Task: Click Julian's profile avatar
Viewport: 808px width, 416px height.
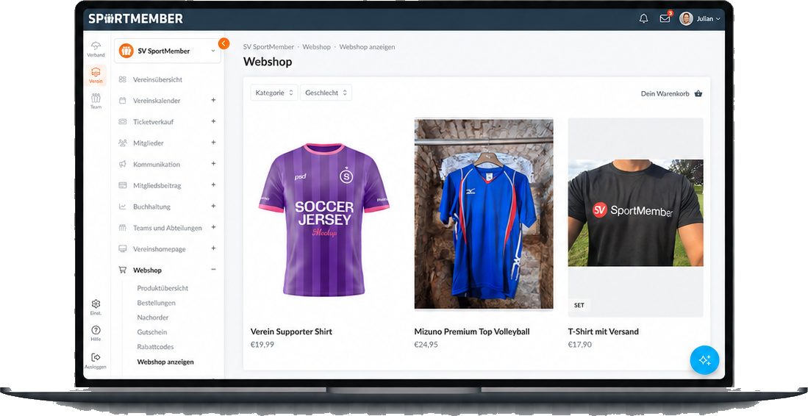Action: (686, 18)
